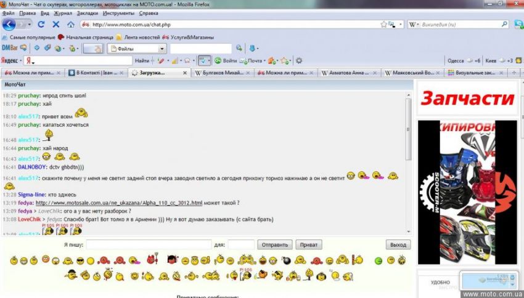Click the Отправить button
The width and height of the screenshot is (524, 298).
(275, 244)
